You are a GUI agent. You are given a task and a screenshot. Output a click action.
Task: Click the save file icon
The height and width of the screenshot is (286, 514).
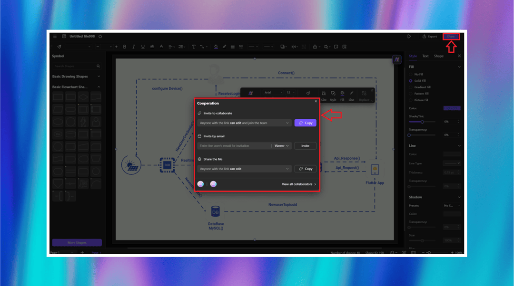pos(64,36)
